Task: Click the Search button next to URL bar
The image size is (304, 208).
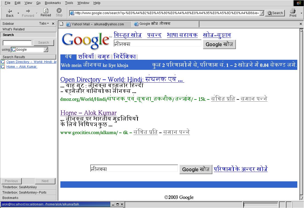Action: point(275,13)
